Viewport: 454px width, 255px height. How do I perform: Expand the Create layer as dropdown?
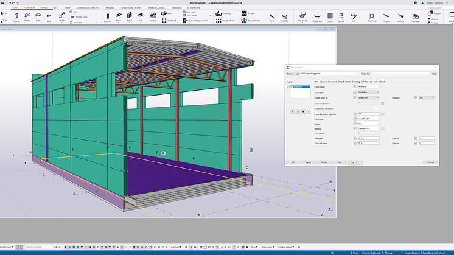point(369,97)
